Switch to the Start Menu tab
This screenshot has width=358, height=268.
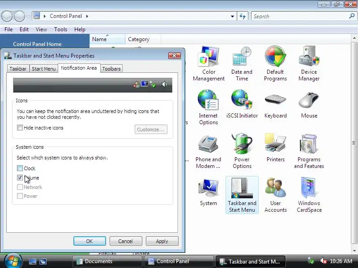click(43, 69)
